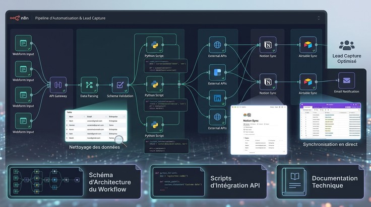Select the upper Notion Sync node
371x207 pixels.
click(268, 45)
